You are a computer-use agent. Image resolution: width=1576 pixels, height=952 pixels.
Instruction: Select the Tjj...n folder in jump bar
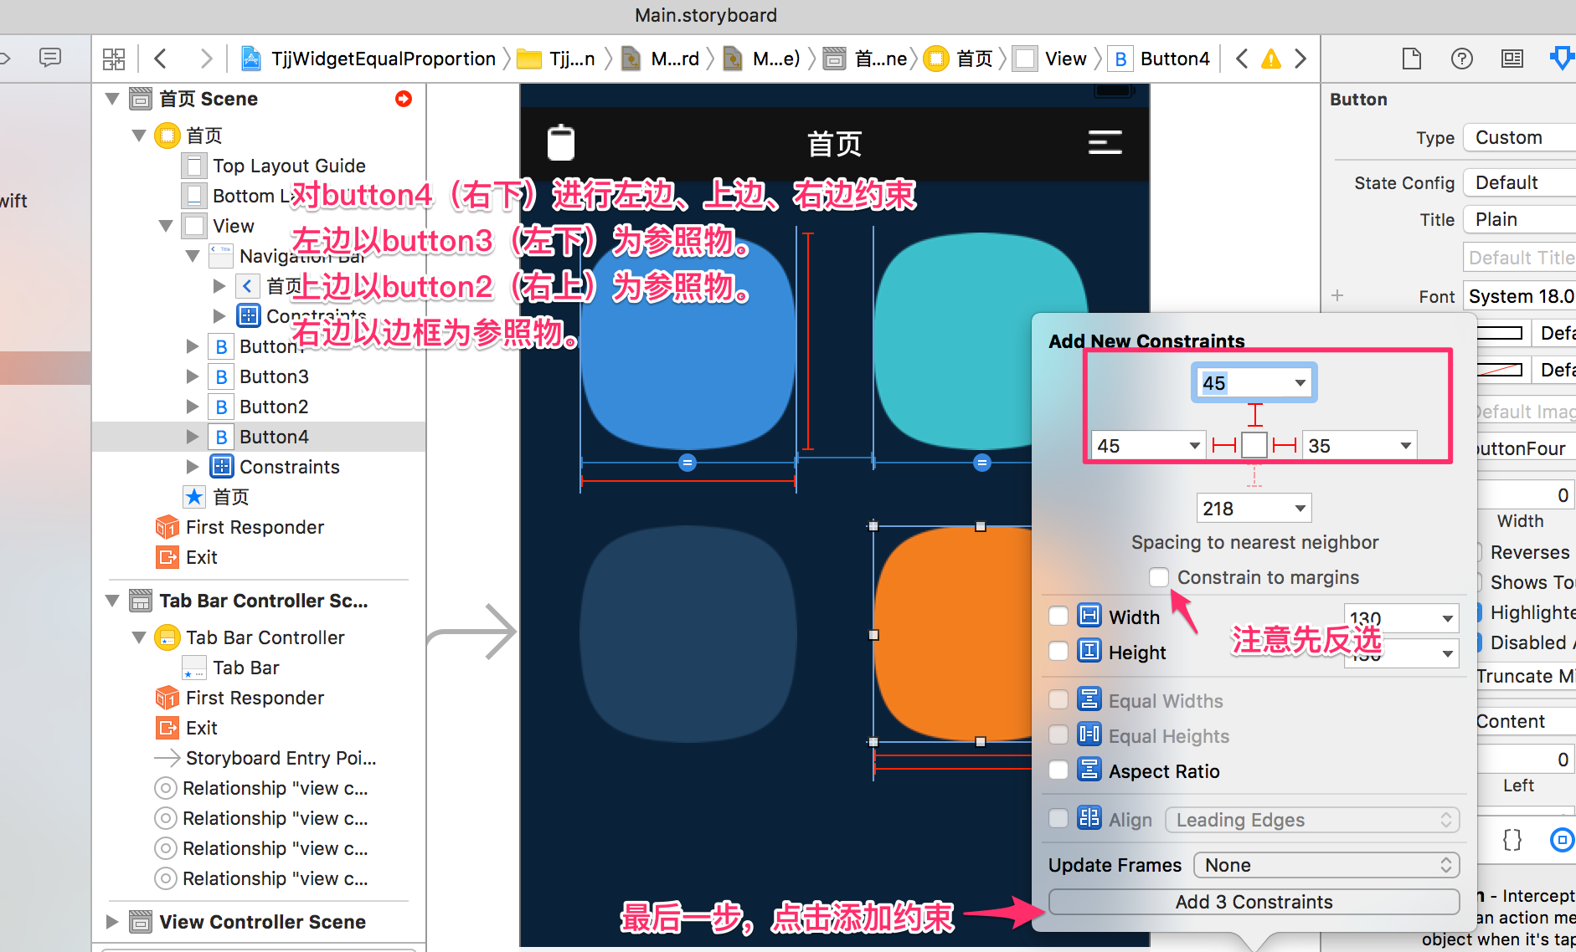coord(556,59)
